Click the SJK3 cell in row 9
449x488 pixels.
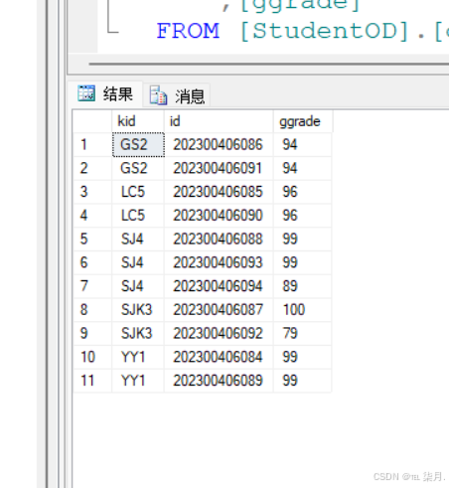(138, 333)
